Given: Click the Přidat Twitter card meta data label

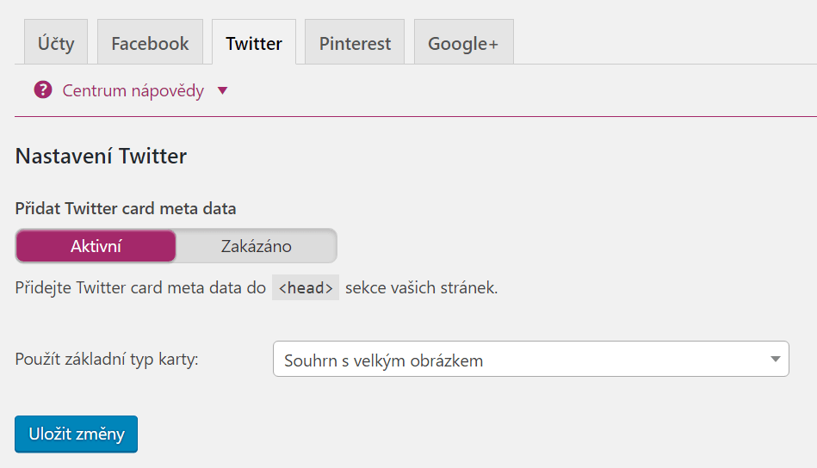Looking at the screenshot, I should [x=126, y=208].
